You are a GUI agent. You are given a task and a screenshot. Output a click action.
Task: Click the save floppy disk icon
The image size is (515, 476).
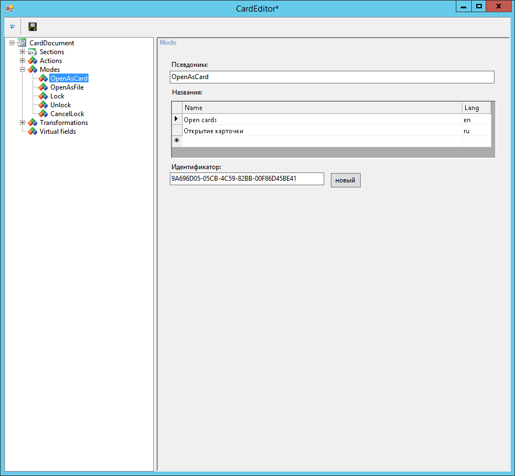click(x=33, y=27)
